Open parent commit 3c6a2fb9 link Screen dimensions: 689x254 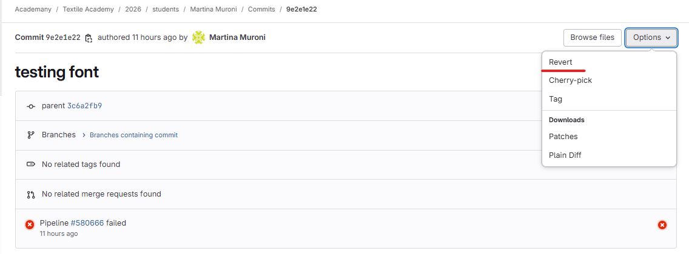(x=84, y=106)
